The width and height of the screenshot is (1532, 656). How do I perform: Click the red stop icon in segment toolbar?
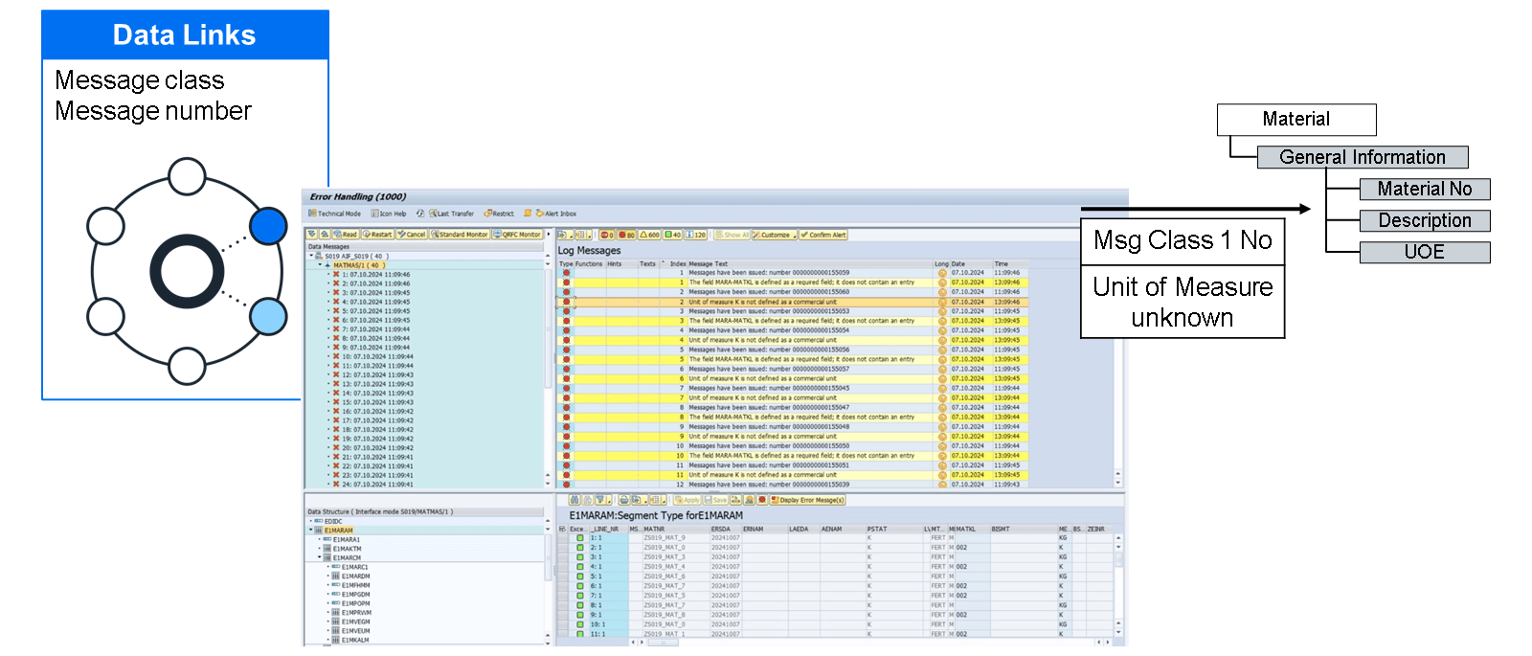762,500
